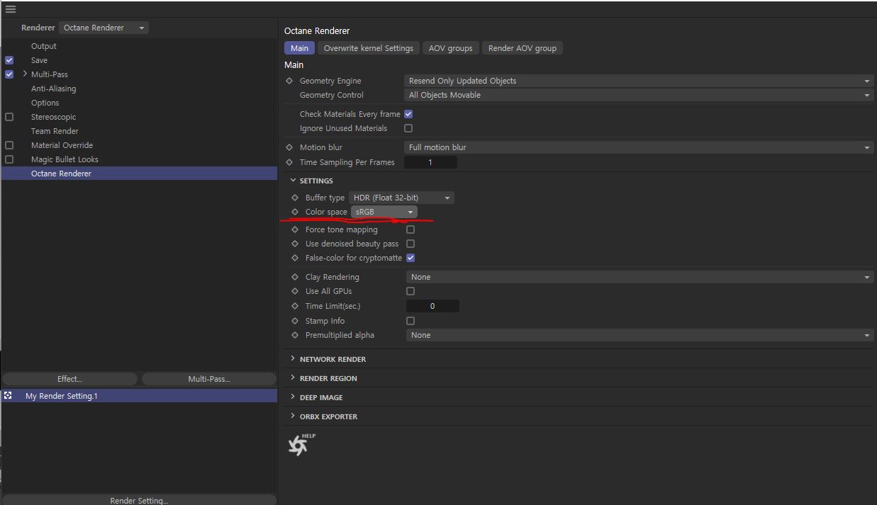Enable Use All GPUs checkbox
Screen dimensions: 877x505
(x=410, y=291)
